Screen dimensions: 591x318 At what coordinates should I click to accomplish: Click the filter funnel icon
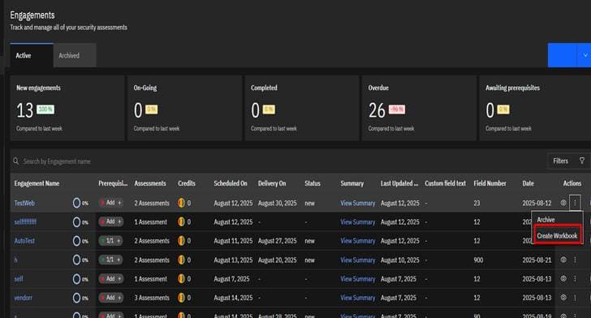[582, 161]
